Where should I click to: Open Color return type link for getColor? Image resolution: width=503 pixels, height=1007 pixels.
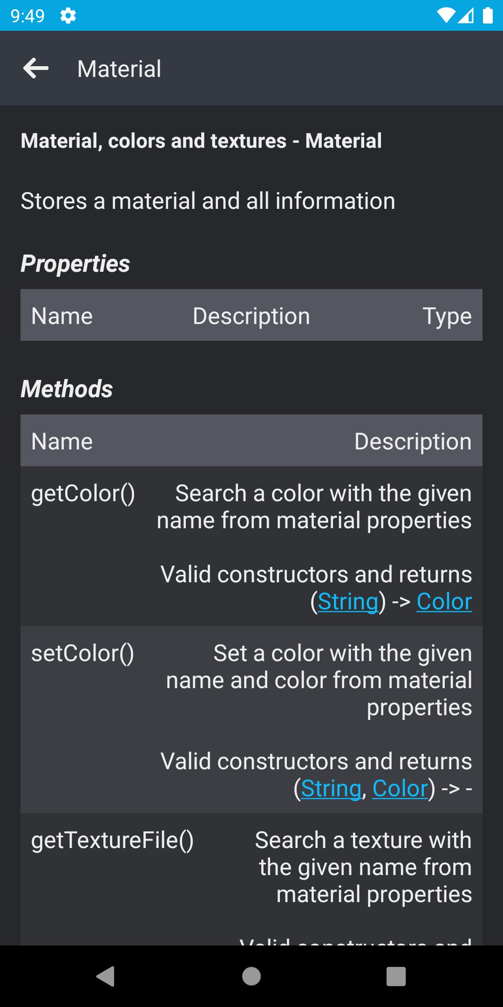444,601
